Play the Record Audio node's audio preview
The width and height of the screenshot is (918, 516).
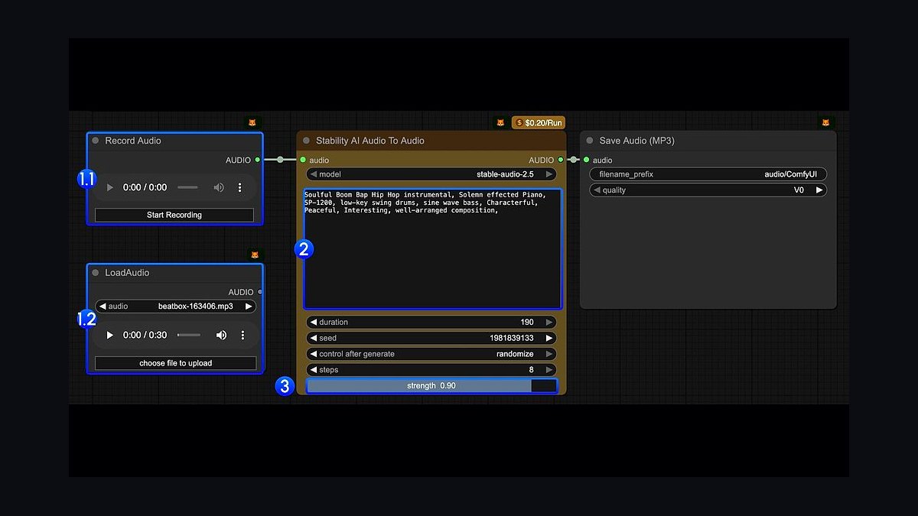[x=110, y=187]
